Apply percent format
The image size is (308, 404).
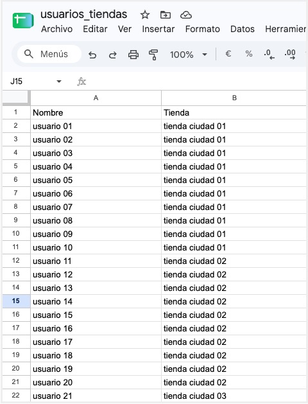[249, 54]
